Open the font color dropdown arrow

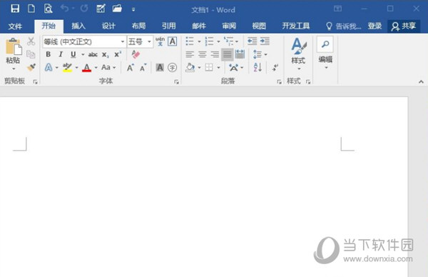pos(96,67)
